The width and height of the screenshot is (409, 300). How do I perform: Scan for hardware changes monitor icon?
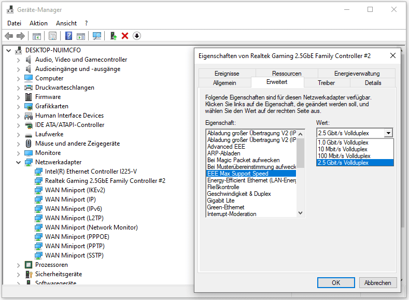[x=97, y=36]
